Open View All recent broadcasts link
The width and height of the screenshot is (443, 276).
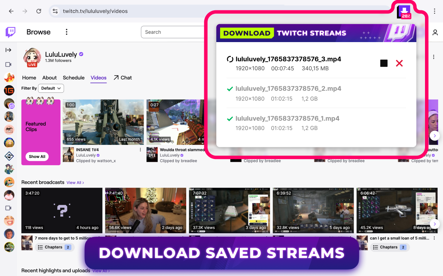point(75,183)
